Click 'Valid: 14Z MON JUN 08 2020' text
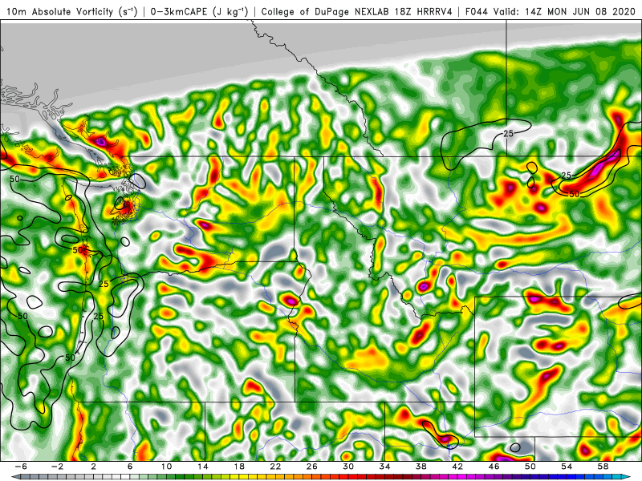 [564, 11]
